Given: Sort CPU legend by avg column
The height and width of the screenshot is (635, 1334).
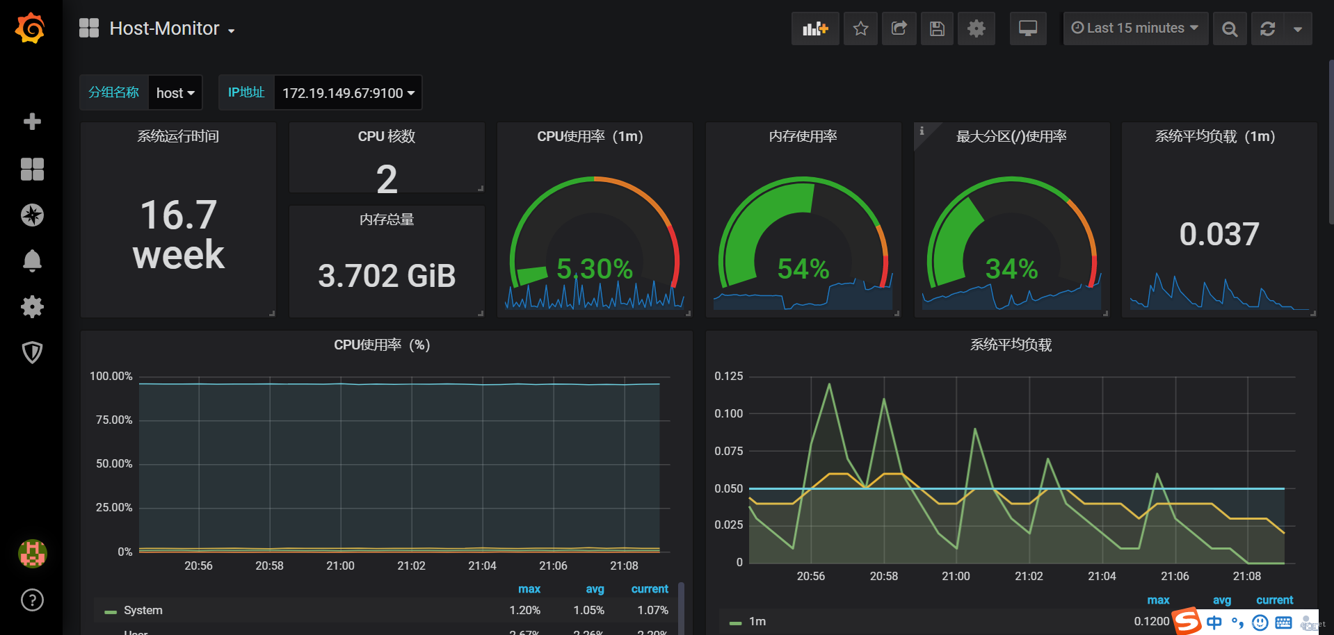Looking at the screenshot, I should click(595, 588).
